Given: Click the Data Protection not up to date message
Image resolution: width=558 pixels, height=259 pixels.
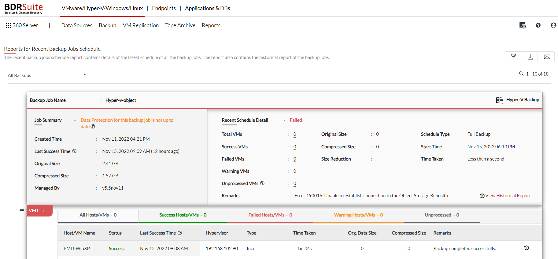Looking at the screenshot, I should coord(127,123).
